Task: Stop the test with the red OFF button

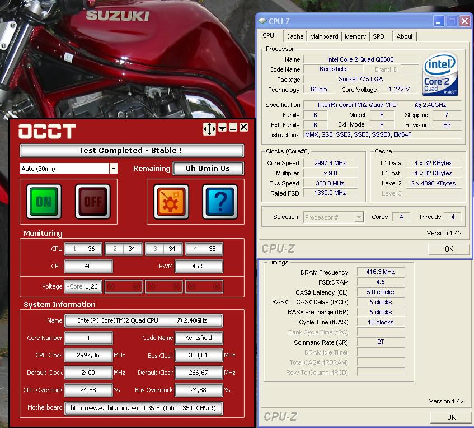Action: 93,202
